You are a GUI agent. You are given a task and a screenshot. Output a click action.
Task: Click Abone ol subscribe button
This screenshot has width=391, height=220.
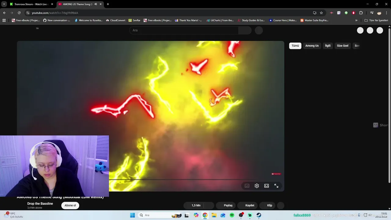(70, 205)
